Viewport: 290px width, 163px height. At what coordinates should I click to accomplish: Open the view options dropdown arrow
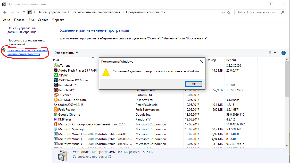[275, 53]
